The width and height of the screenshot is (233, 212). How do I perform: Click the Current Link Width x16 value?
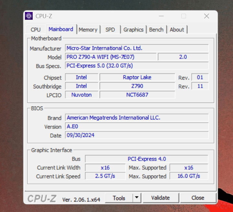tap(105, 168)
